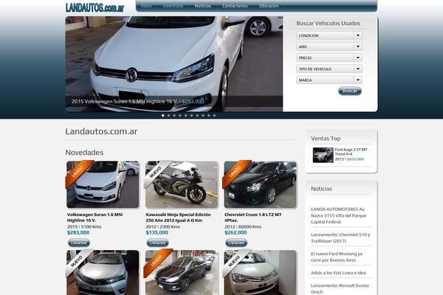Image resolution: width=443 pixels, height=295 pixels.
Task: Click Detalles under the Volkswagen Suran
Action: pos(79,243)
